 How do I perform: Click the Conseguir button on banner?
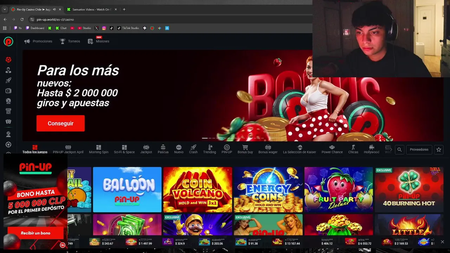tap(60, 123)
